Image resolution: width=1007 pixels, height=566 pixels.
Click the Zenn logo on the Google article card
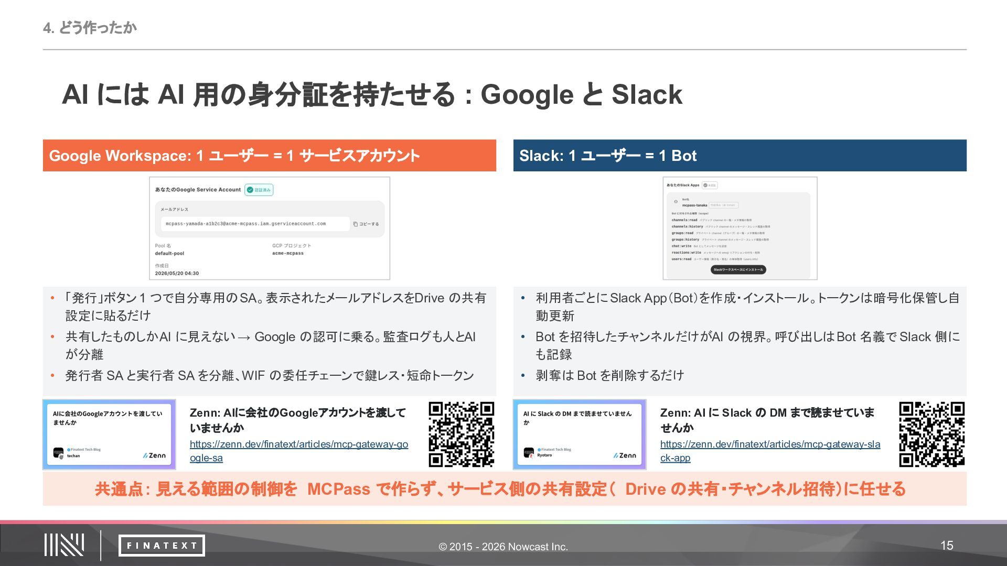click(154, 455)
